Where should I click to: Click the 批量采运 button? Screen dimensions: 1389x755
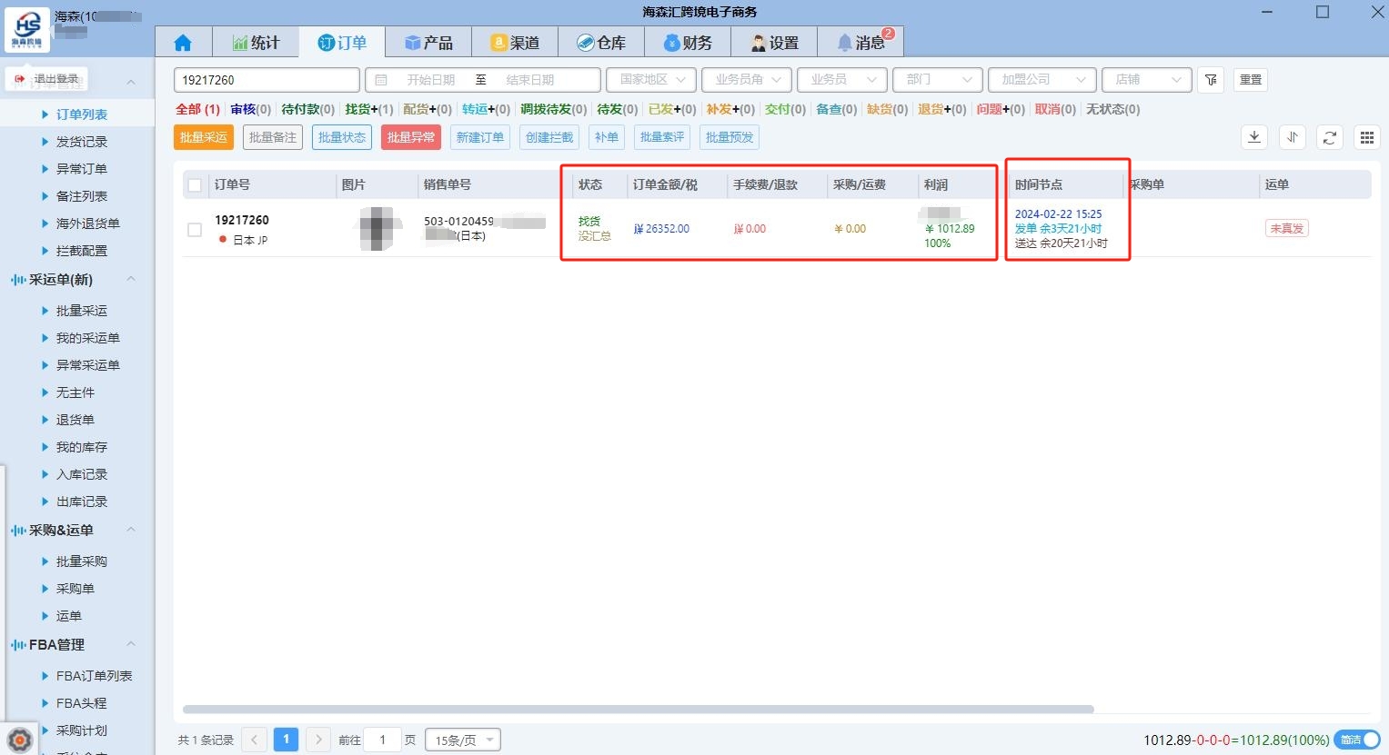pos(204,137)
